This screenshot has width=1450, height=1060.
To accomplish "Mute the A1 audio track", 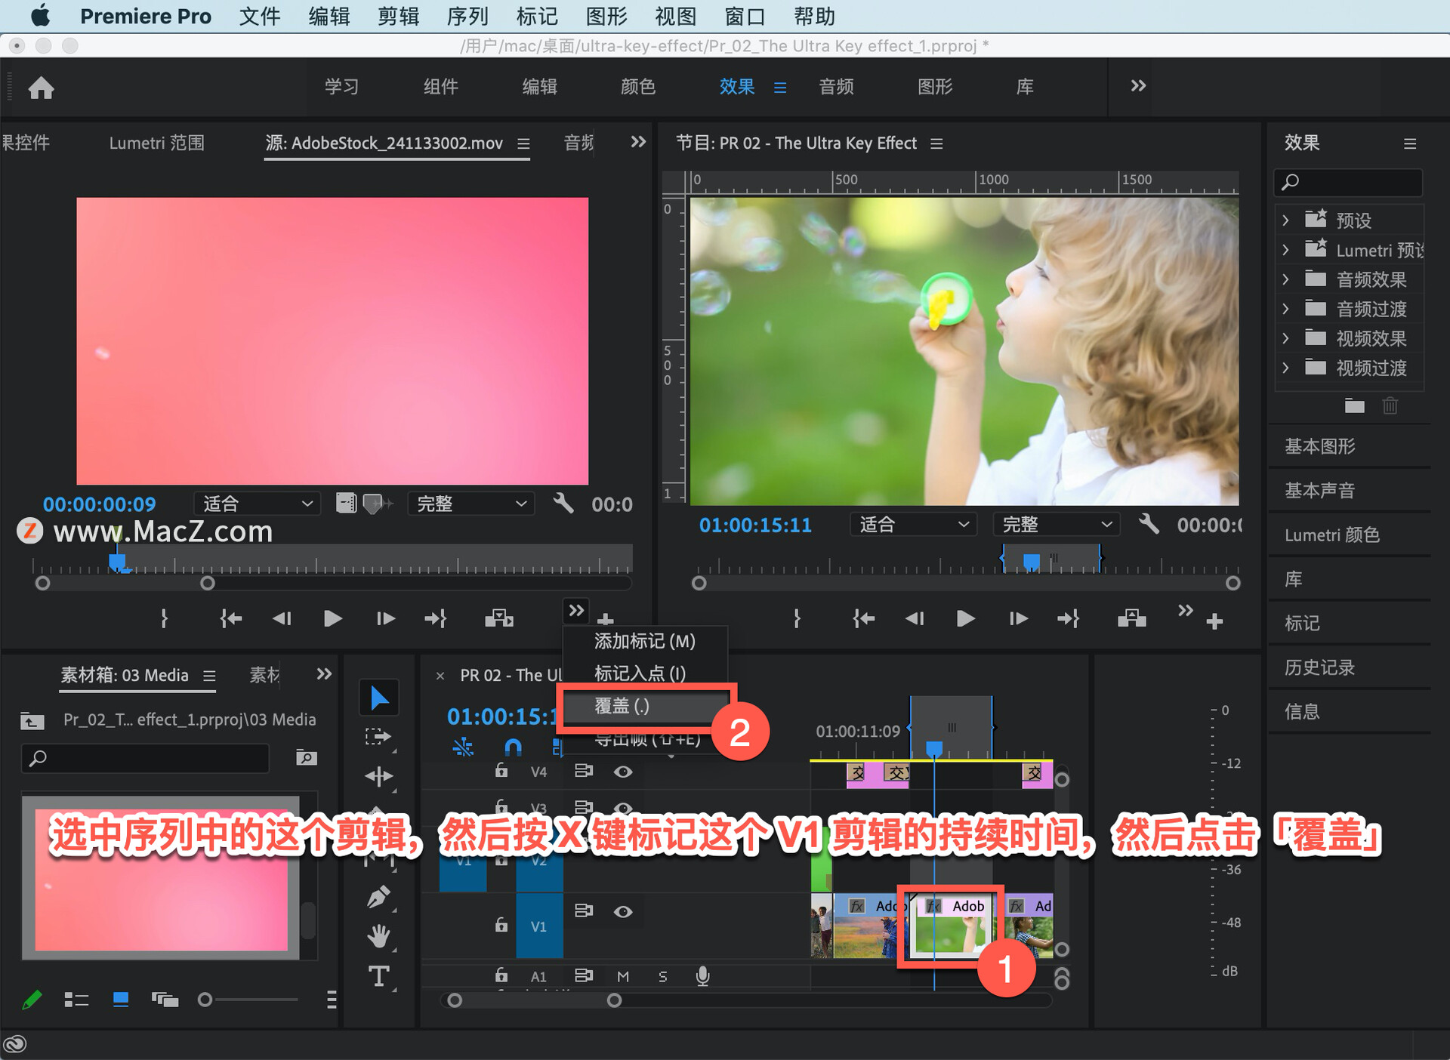I will click(x=623, y=976).
